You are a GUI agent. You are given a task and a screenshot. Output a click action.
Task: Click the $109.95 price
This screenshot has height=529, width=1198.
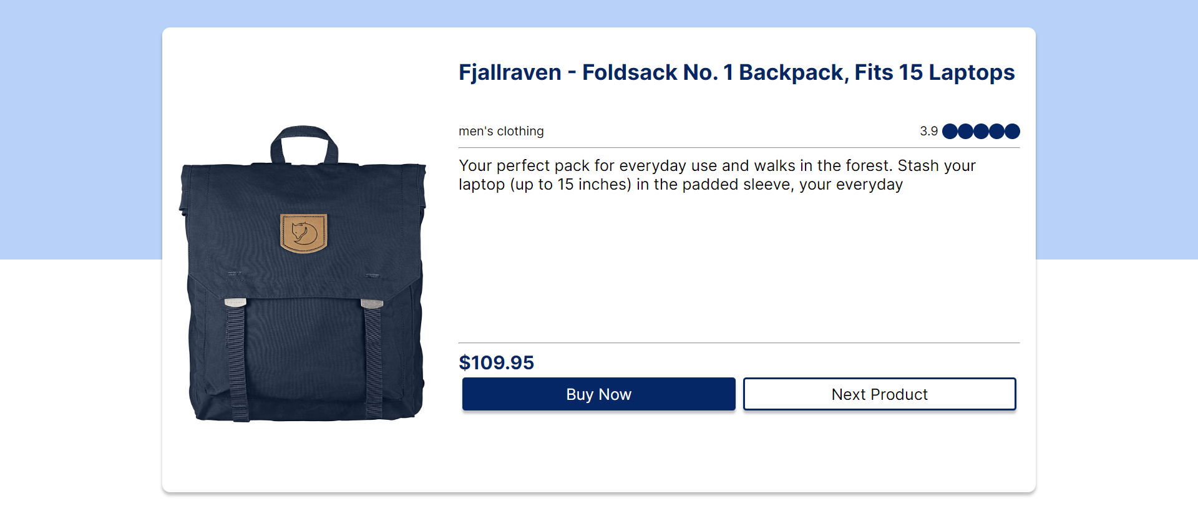pyautogui.click(x=496, y=362)
